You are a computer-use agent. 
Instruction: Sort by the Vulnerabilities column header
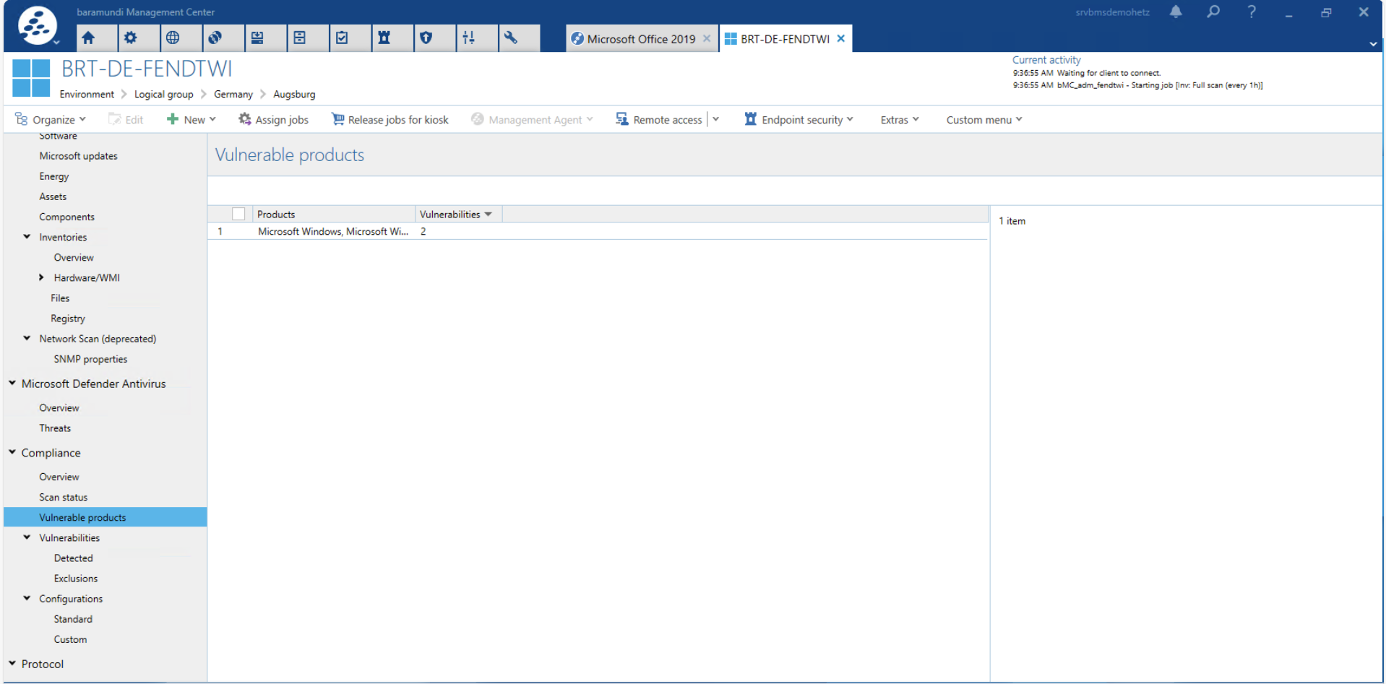pos(450,215)
